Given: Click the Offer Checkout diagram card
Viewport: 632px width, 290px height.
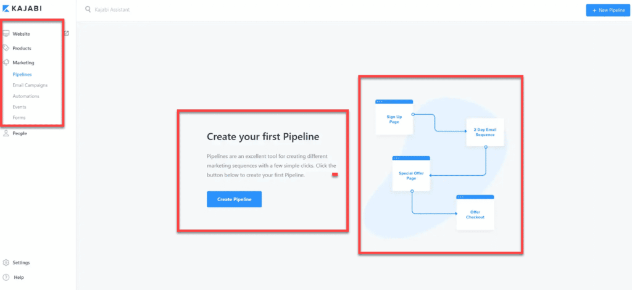Looking at the screenshot, I should point(475,213).
